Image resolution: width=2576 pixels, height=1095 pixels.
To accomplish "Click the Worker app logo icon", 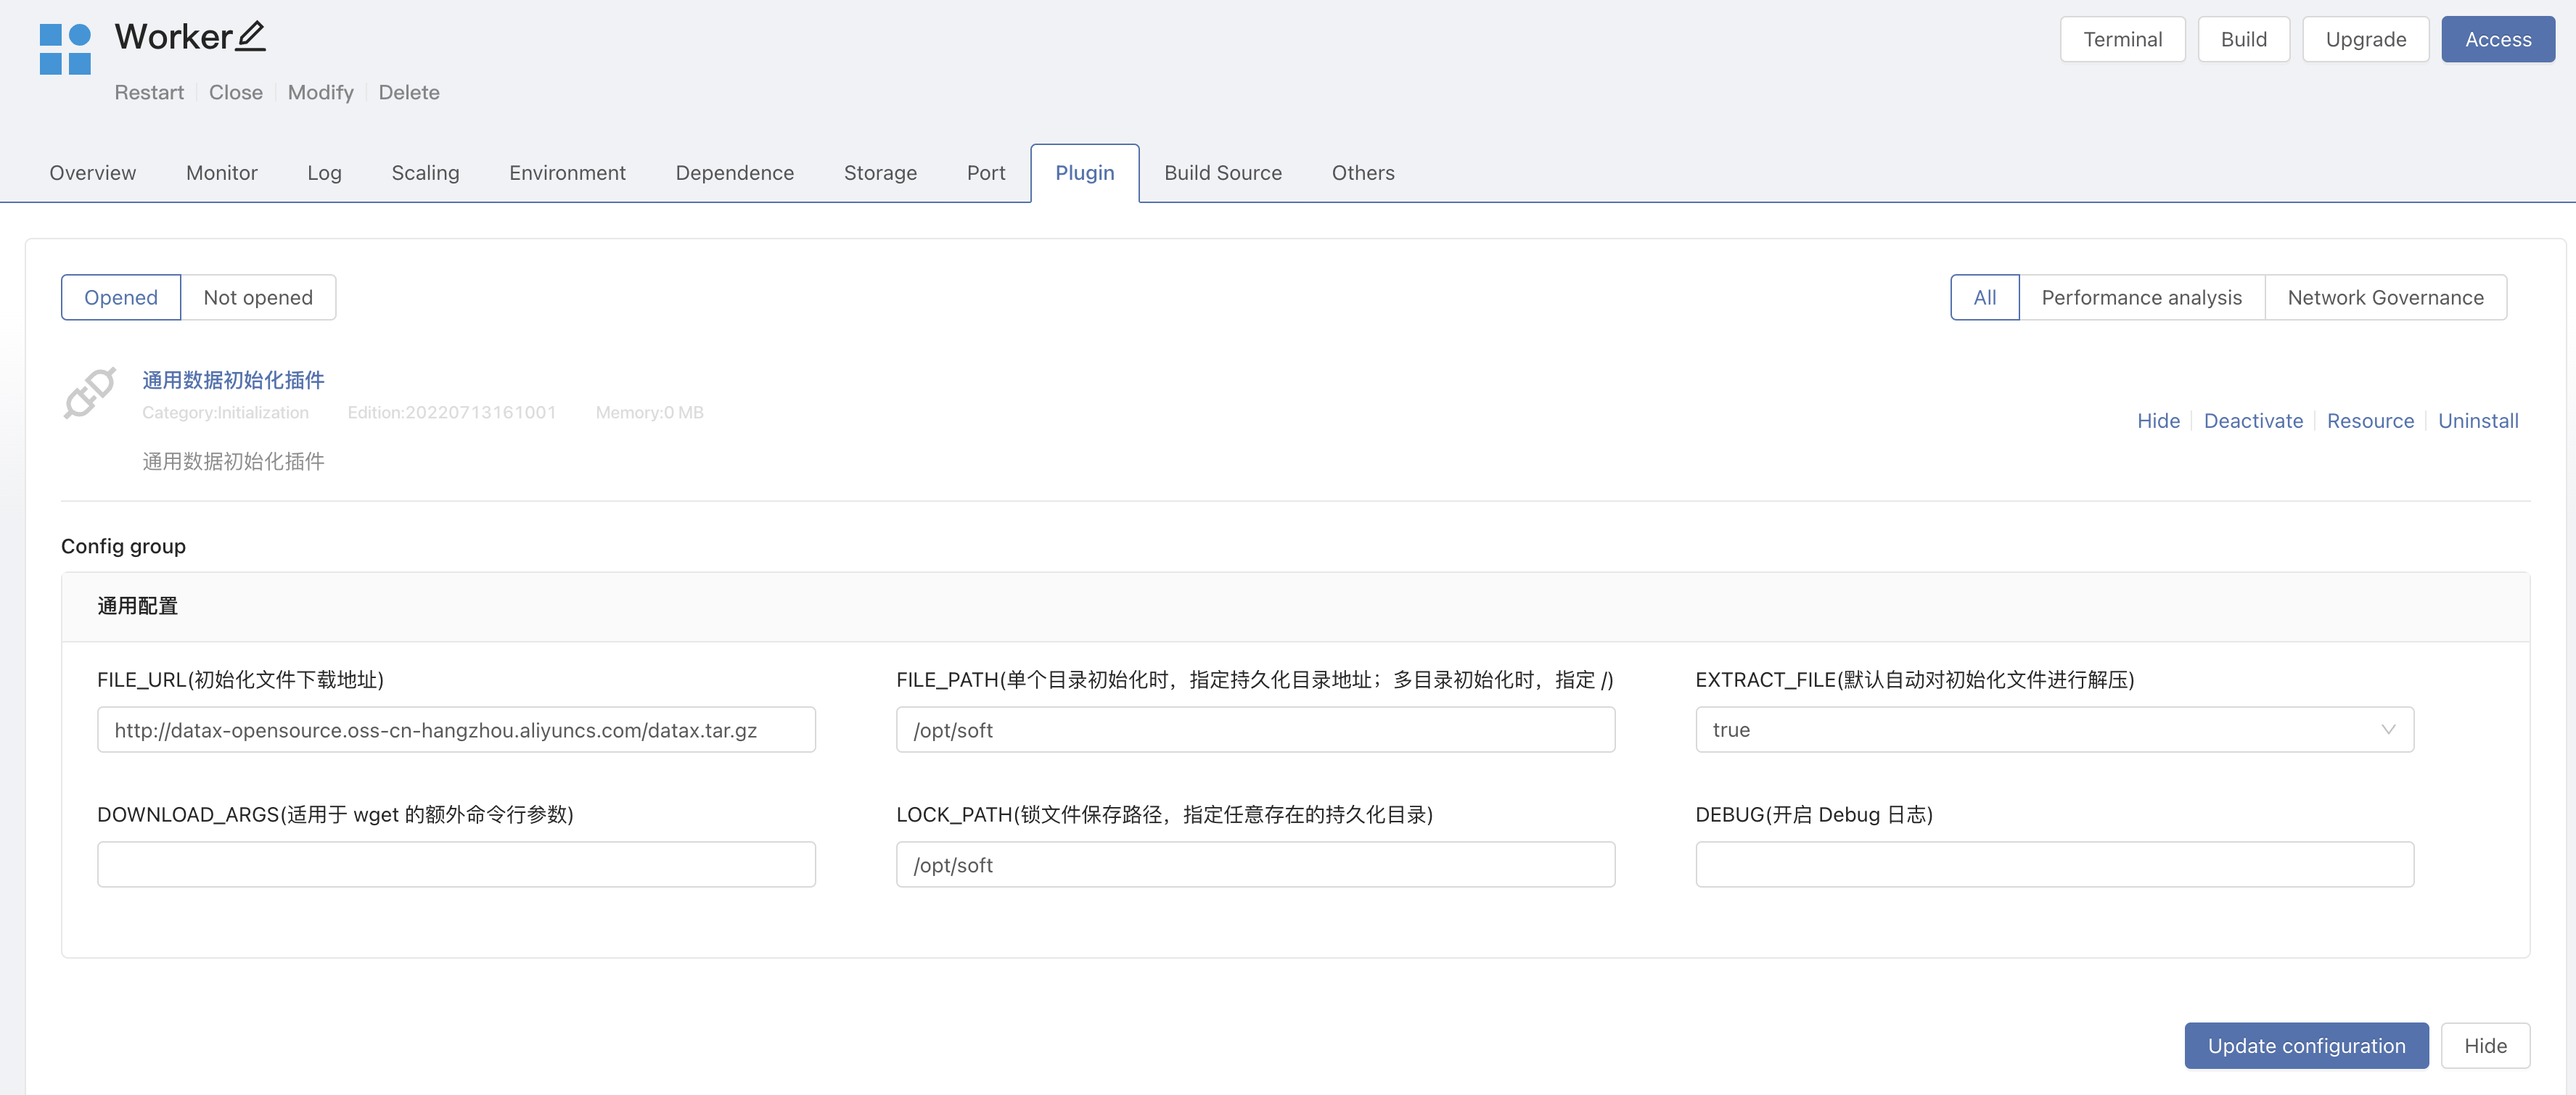I will [65, 50].
